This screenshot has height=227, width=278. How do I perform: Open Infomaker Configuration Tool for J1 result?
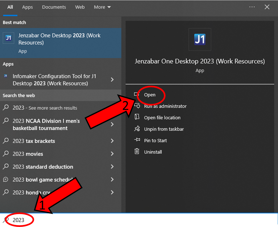(61, 80)
